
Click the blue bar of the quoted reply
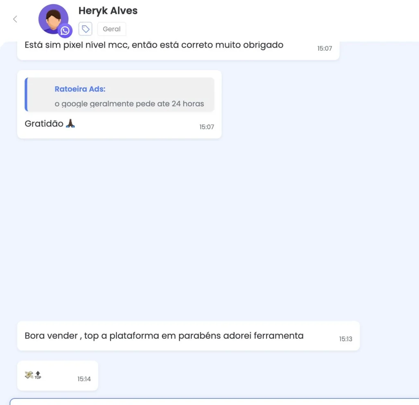(26, 94)
